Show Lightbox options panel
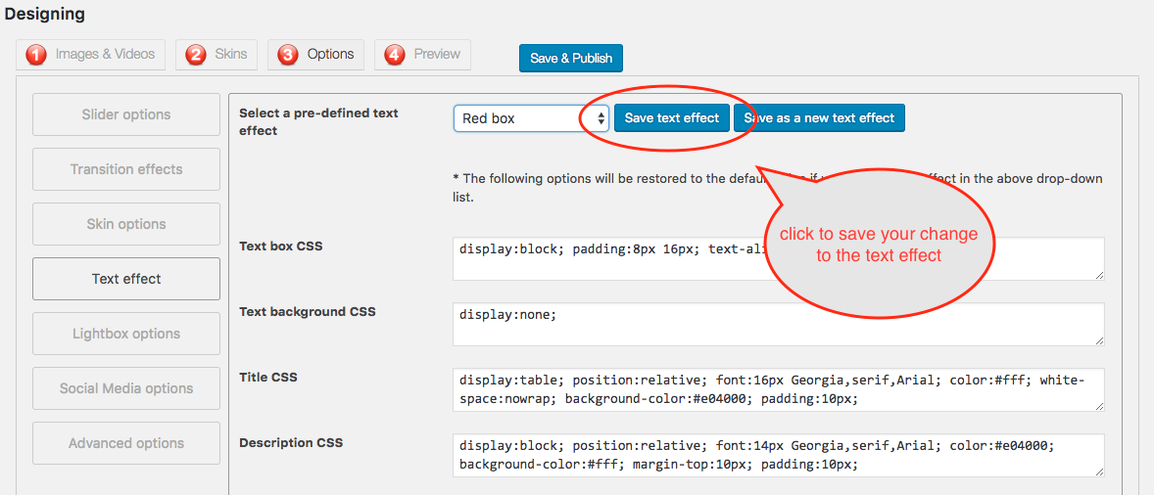The image size is (1154, 495). tap(126, 334)
